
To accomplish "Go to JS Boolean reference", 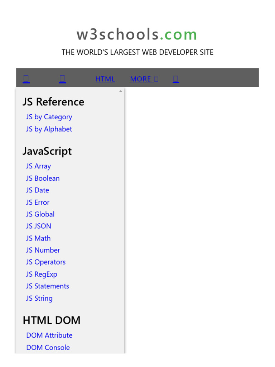I will coord(43,178).
